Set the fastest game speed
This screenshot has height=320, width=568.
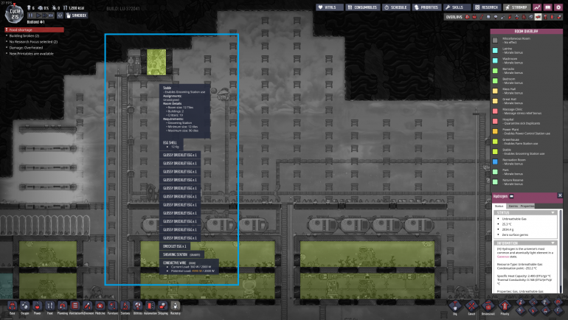click(51, 15)
